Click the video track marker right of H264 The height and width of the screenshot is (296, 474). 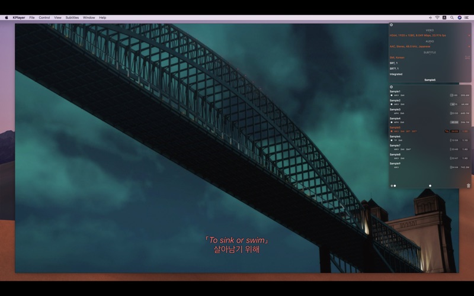click(x=469, y=36)
